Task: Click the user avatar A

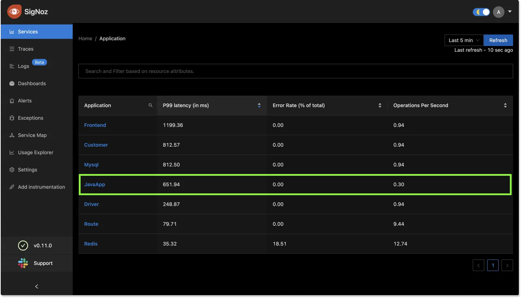Action: pyautogui.click(x=498, y=12)
